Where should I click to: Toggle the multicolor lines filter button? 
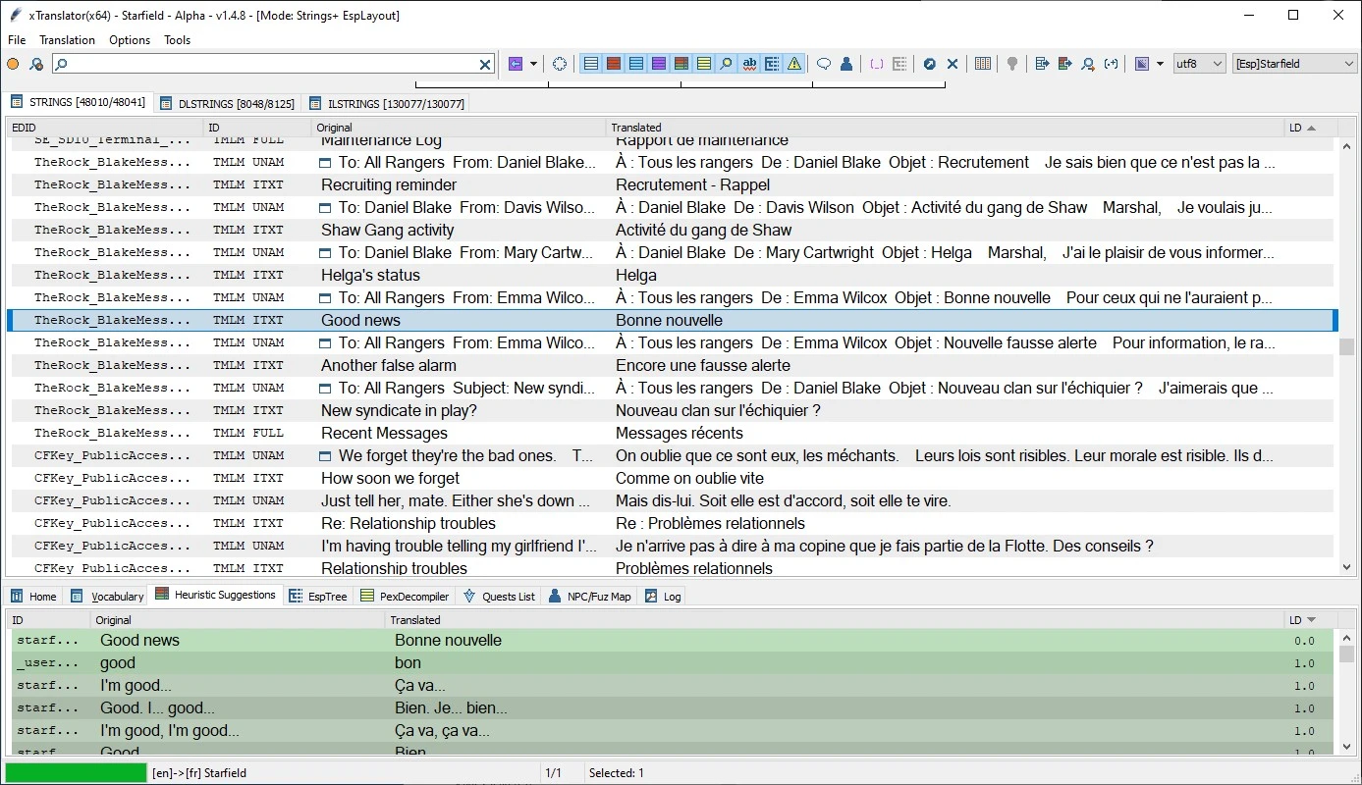point(681,64)
